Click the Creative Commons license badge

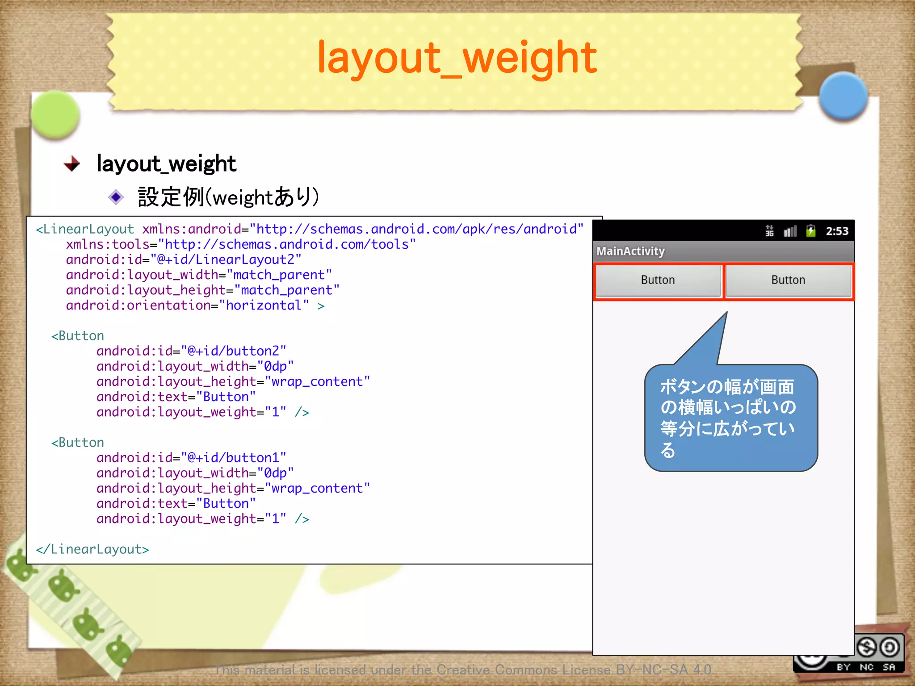click(x=849, y=653)
